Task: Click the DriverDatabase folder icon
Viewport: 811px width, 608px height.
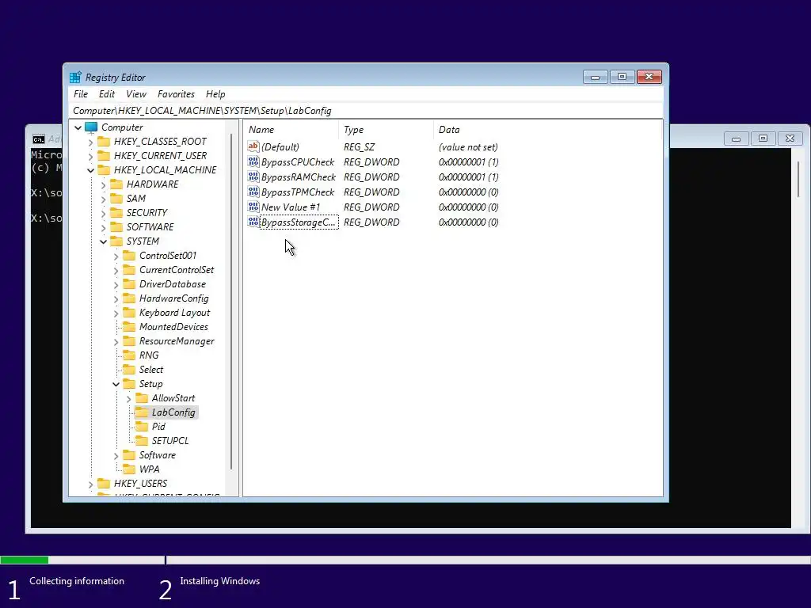Action: [129, 284]
